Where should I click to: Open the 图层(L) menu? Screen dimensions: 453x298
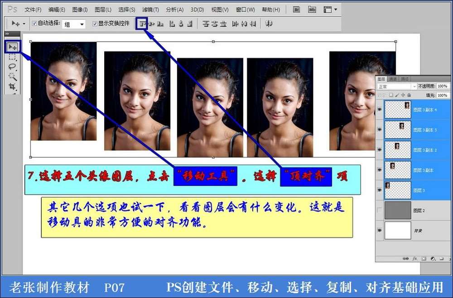click(x=103, y=9)
